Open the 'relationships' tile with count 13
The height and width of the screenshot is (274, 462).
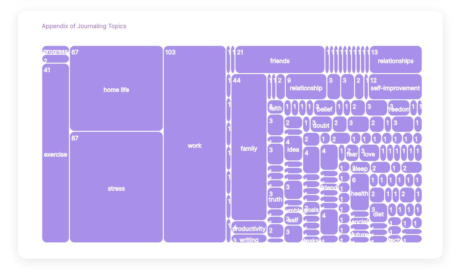click(395, 60)
